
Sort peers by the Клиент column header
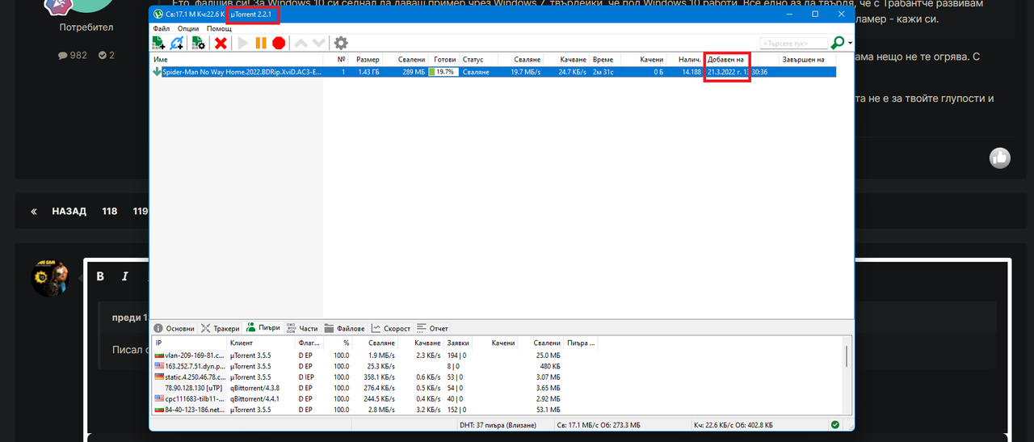pos(263,343)
